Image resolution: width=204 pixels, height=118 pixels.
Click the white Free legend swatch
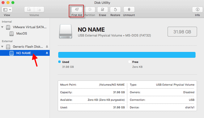130,62
